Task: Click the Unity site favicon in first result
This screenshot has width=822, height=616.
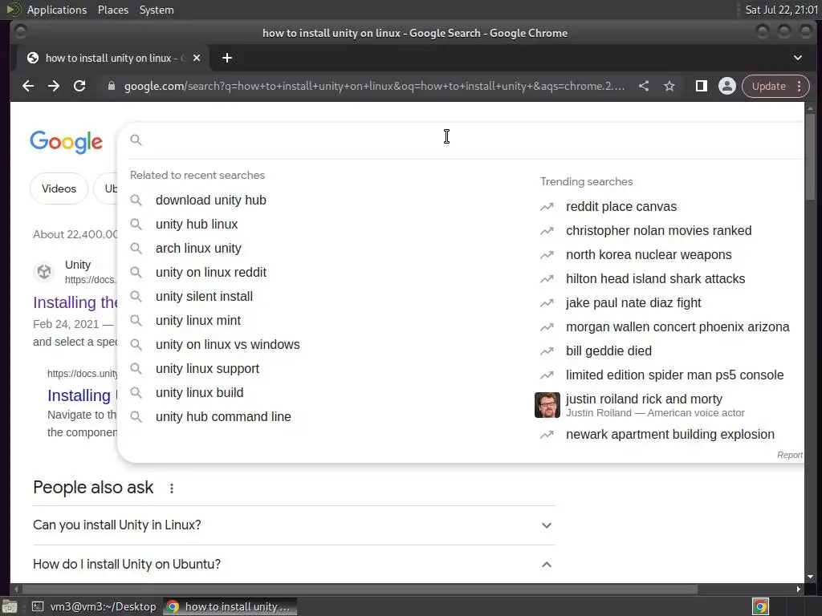Action: (x=44, y=271)
